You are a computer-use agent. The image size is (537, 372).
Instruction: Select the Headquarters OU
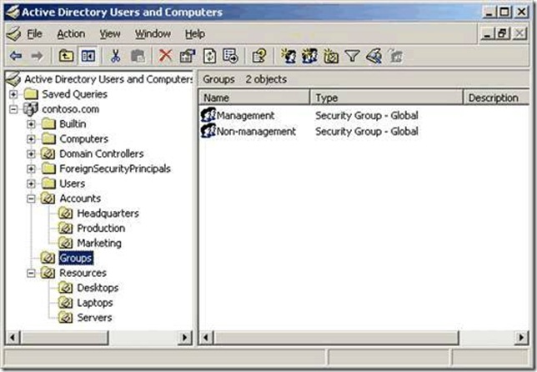108,214
